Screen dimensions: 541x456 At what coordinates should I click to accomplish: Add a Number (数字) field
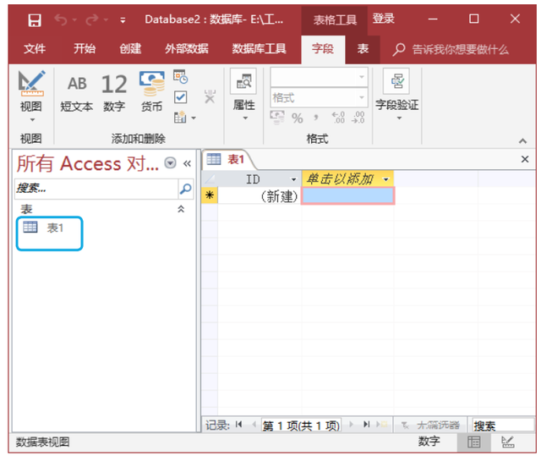pos(114,92)
